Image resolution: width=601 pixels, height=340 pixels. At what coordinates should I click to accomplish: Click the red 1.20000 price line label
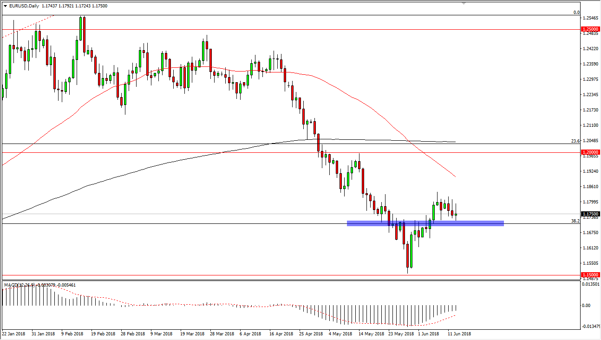pyautogui.click(x=590, y=152)
